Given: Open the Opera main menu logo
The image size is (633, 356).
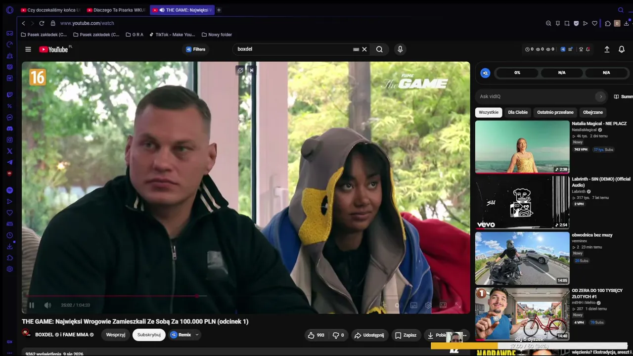Looking at the screenshot, I should tap(9, 10).
